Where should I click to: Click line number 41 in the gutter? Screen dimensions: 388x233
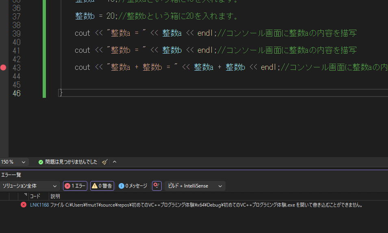[x=17, y=50]
